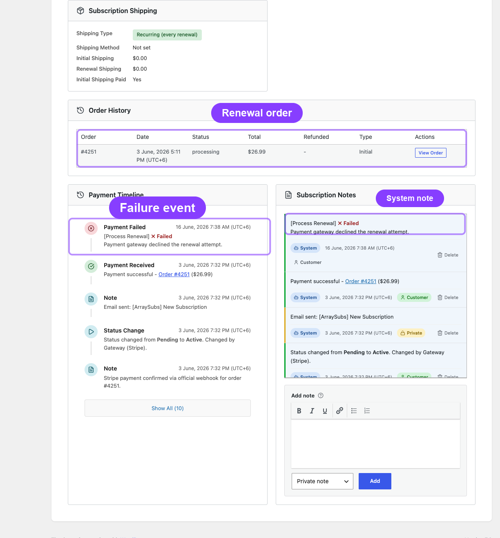Click System badge on Email sent note
500x538 pixels.
click(x=305, y=333)
